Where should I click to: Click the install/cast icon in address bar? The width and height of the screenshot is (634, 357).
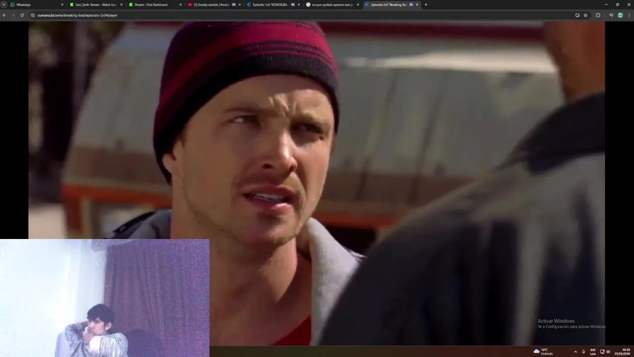[x=577, y=15]
